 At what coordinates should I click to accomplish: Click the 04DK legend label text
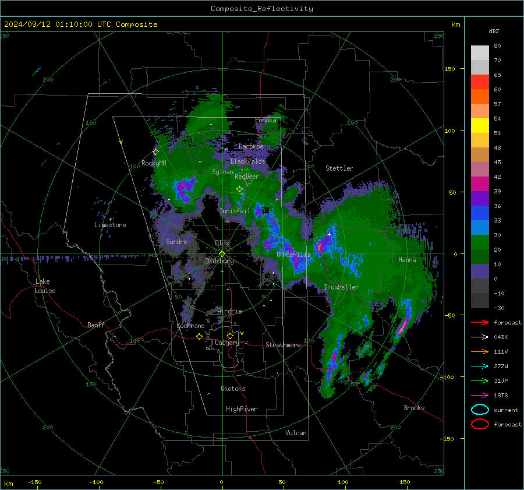point(501,337)
